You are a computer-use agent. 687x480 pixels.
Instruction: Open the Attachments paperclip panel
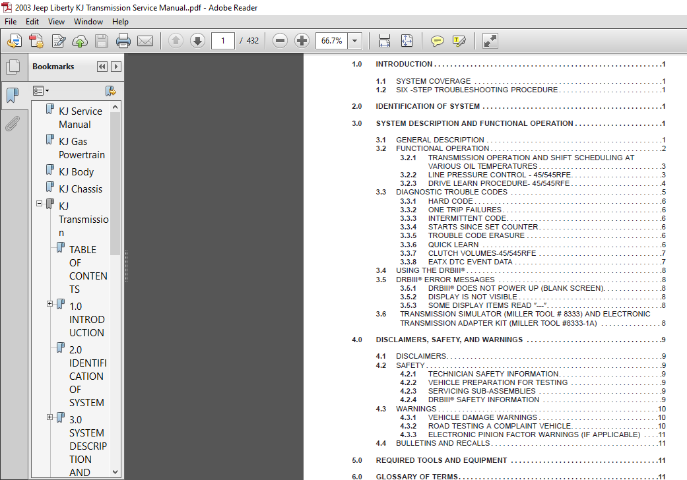[13, 123]
